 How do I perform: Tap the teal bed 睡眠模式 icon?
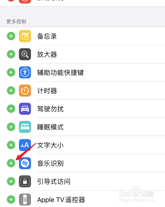[x=25, y=127]
